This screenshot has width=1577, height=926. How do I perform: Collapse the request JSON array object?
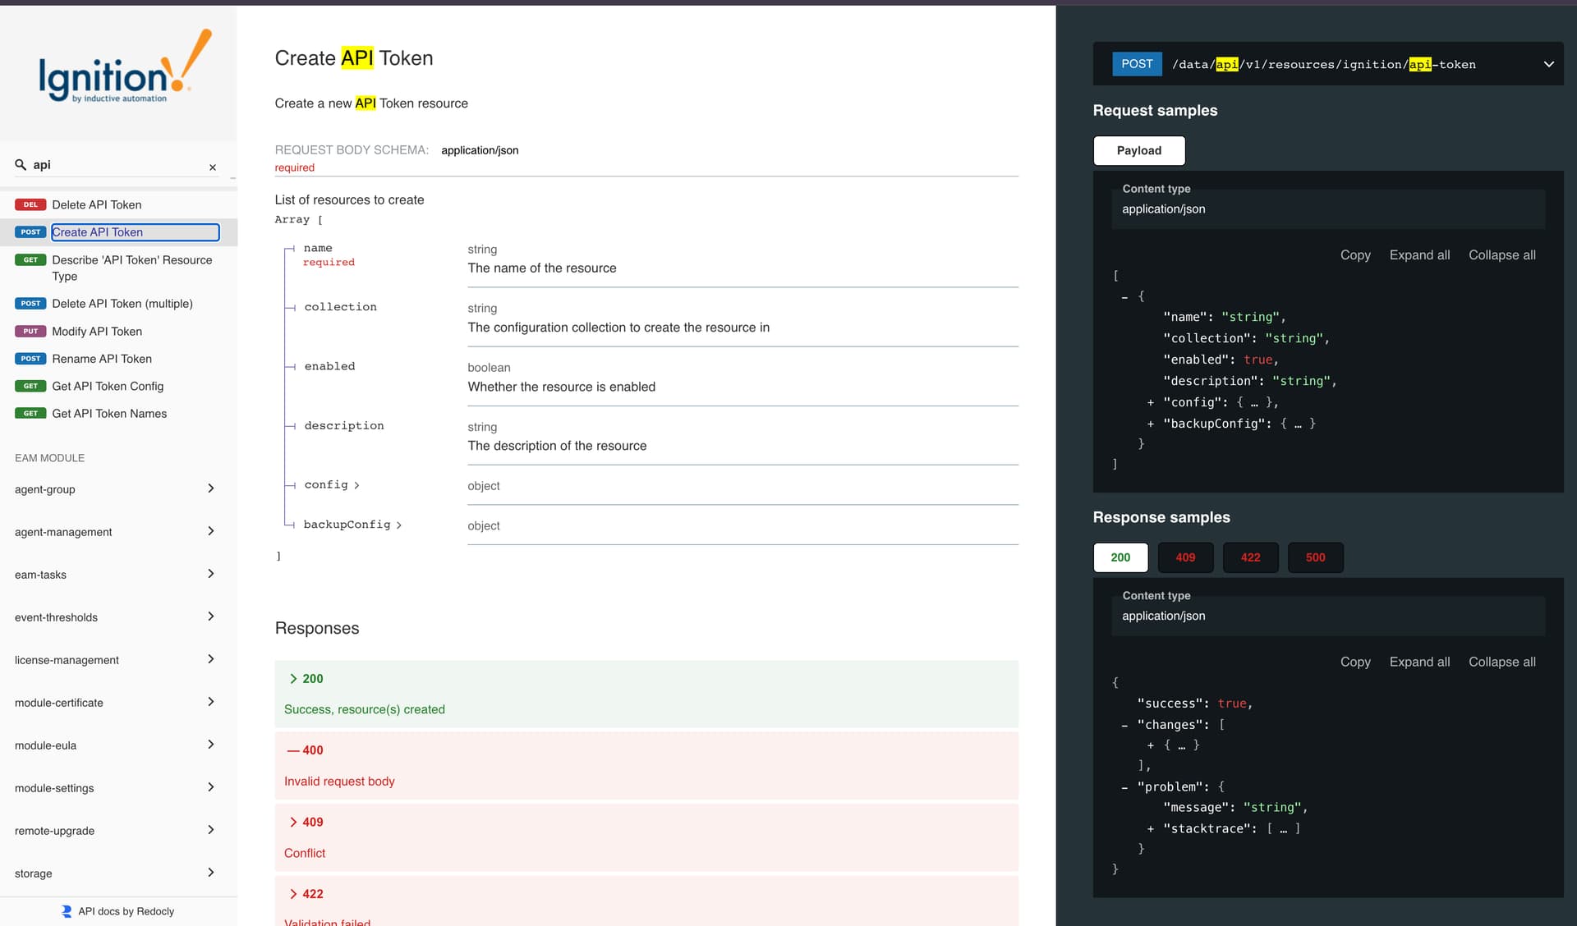pyautogui.click(x=1124, y=296)
